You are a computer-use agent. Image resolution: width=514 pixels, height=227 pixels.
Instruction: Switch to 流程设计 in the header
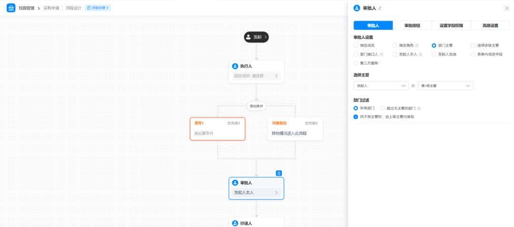73,8
